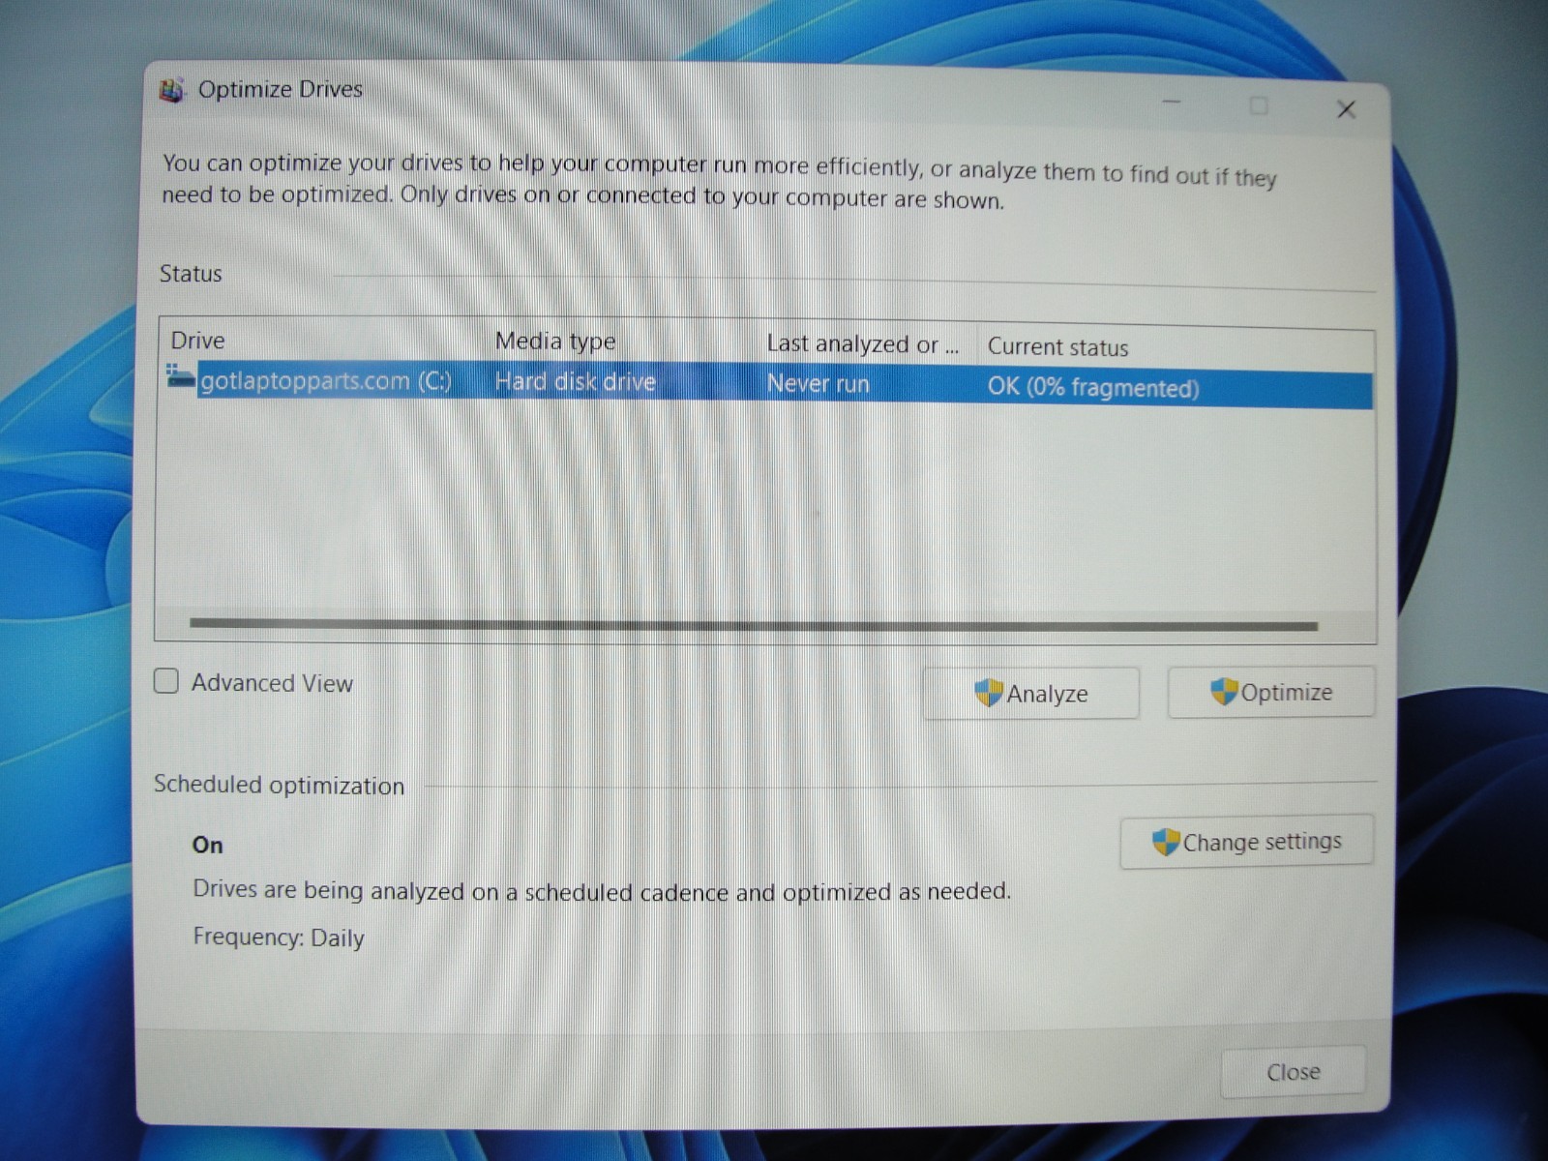
Task: Open Change settings for scheduled optimization
Action: [1246, 842]
